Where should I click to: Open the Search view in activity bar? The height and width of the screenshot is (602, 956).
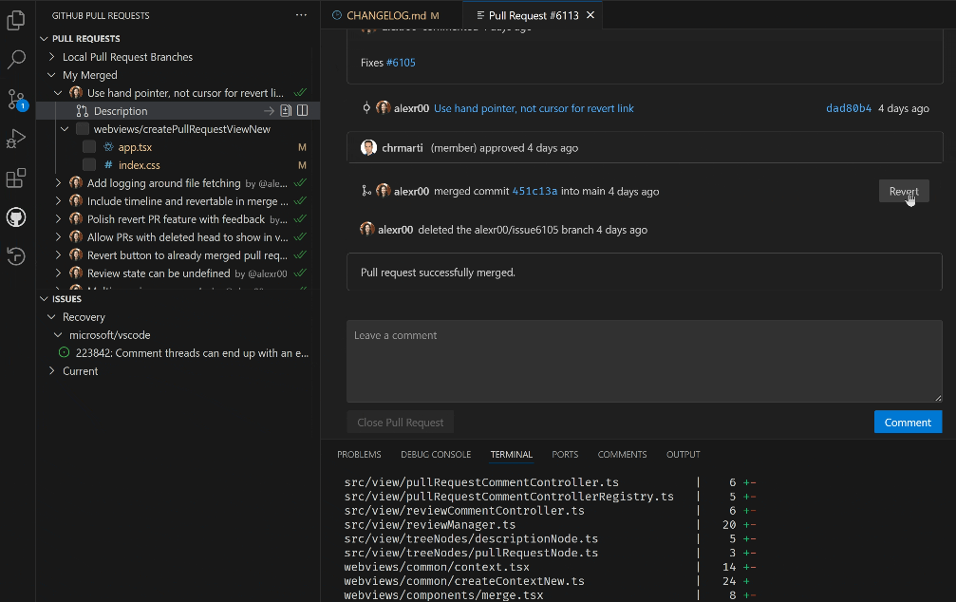pos(16,60)
